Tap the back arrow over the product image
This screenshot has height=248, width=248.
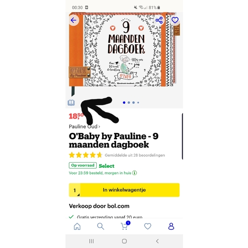pyautogui.click(x=73, y=20)
